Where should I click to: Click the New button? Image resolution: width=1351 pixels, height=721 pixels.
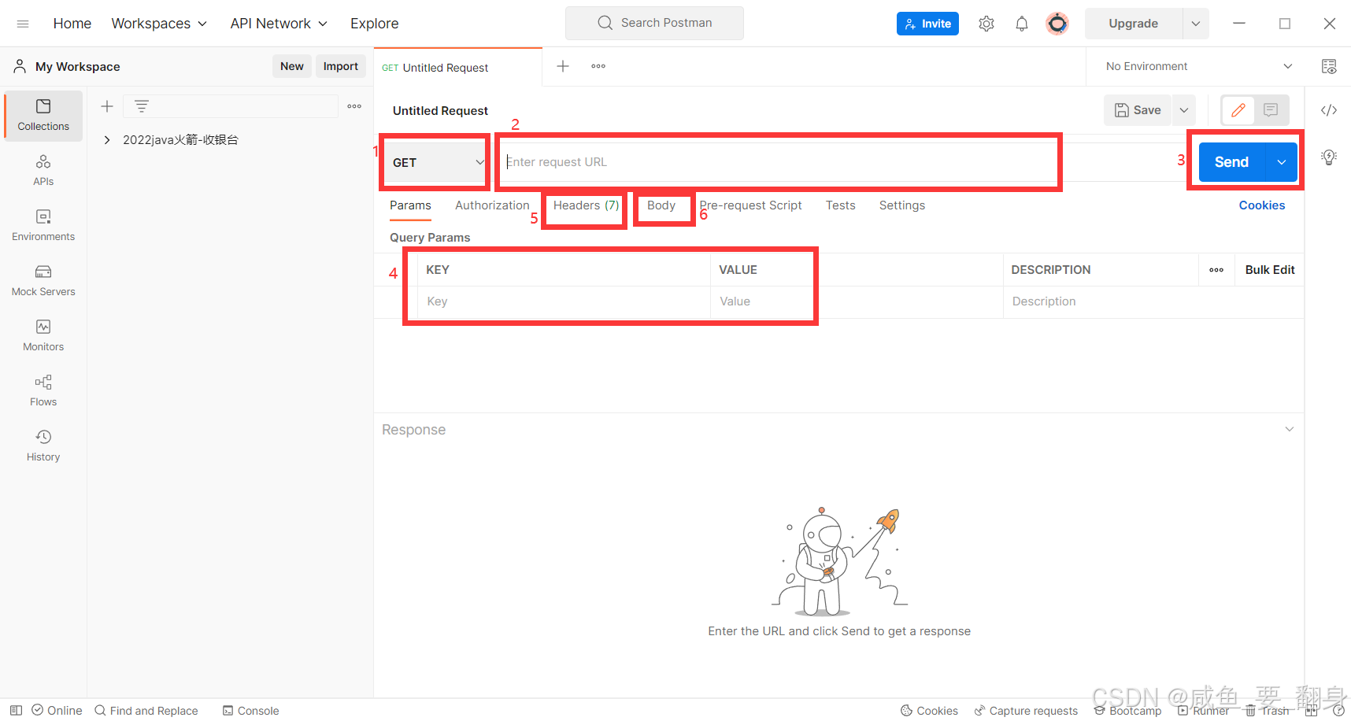292,66
